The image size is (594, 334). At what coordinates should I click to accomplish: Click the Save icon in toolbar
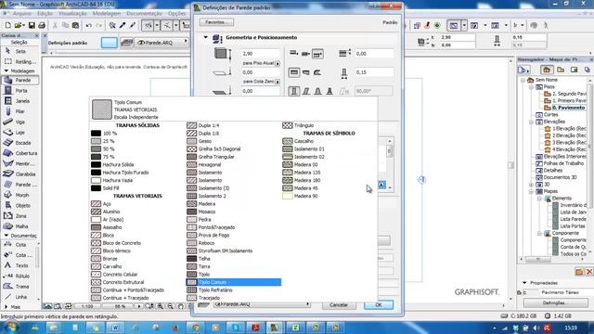(x=32, y=25)
